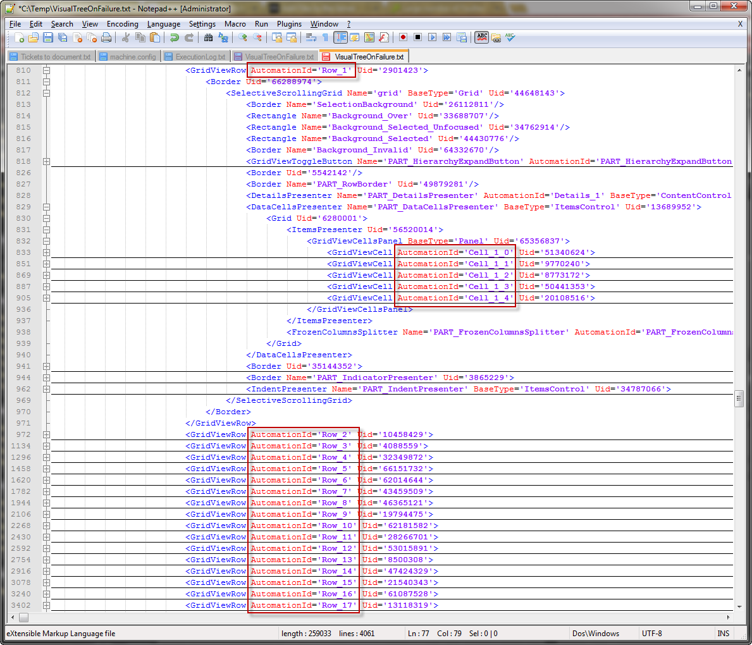Image resolution: width=752 pixels, height=645 pixels.
Task: Expand the folded Row_2 block at line 972
Action: (46, 434)
